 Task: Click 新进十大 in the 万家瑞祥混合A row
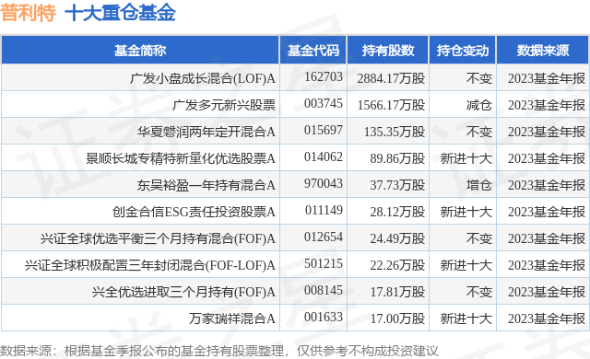tap(466, 318)
